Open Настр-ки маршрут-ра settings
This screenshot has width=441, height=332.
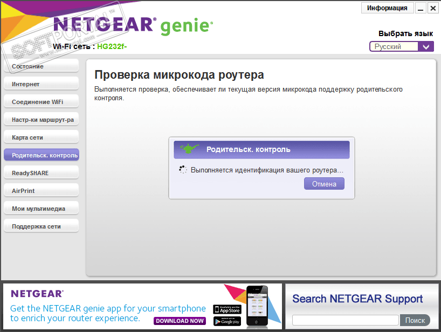click(42, 120)
